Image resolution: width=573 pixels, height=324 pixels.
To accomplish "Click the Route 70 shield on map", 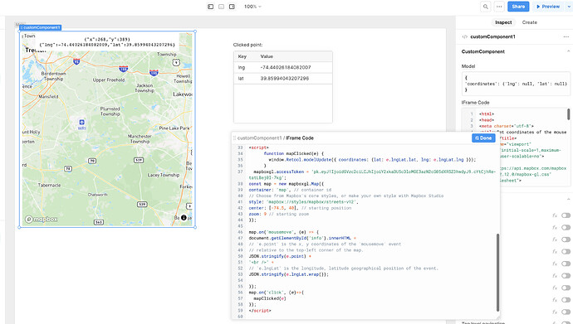I will tap(92, 161).
